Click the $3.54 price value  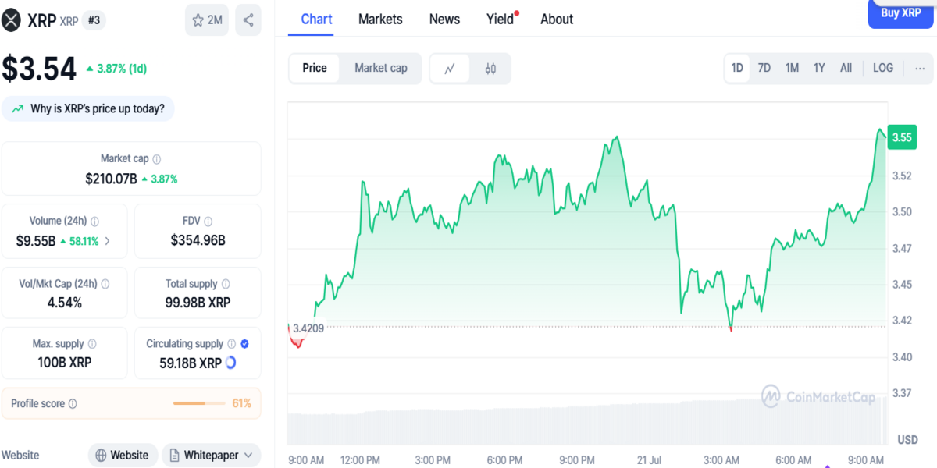(x=39, y=69)
